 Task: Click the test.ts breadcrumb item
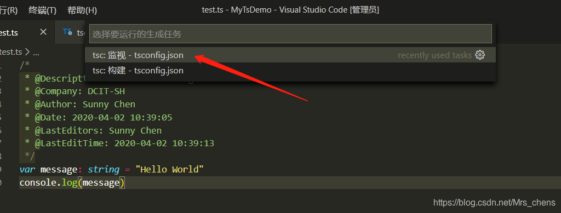click(x=11, y=52)
